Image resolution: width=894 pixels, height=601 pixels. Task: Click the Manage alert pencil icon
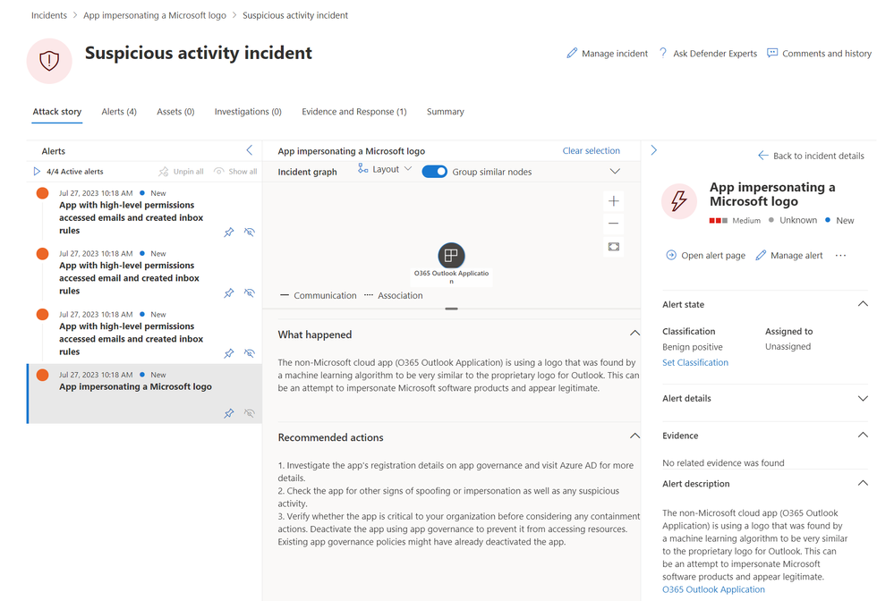point(761,255)
